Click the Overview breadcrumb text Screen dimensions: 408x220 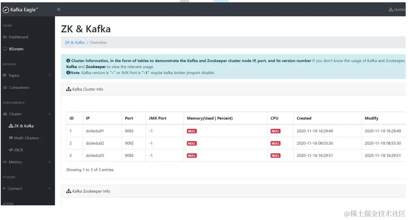98,42
